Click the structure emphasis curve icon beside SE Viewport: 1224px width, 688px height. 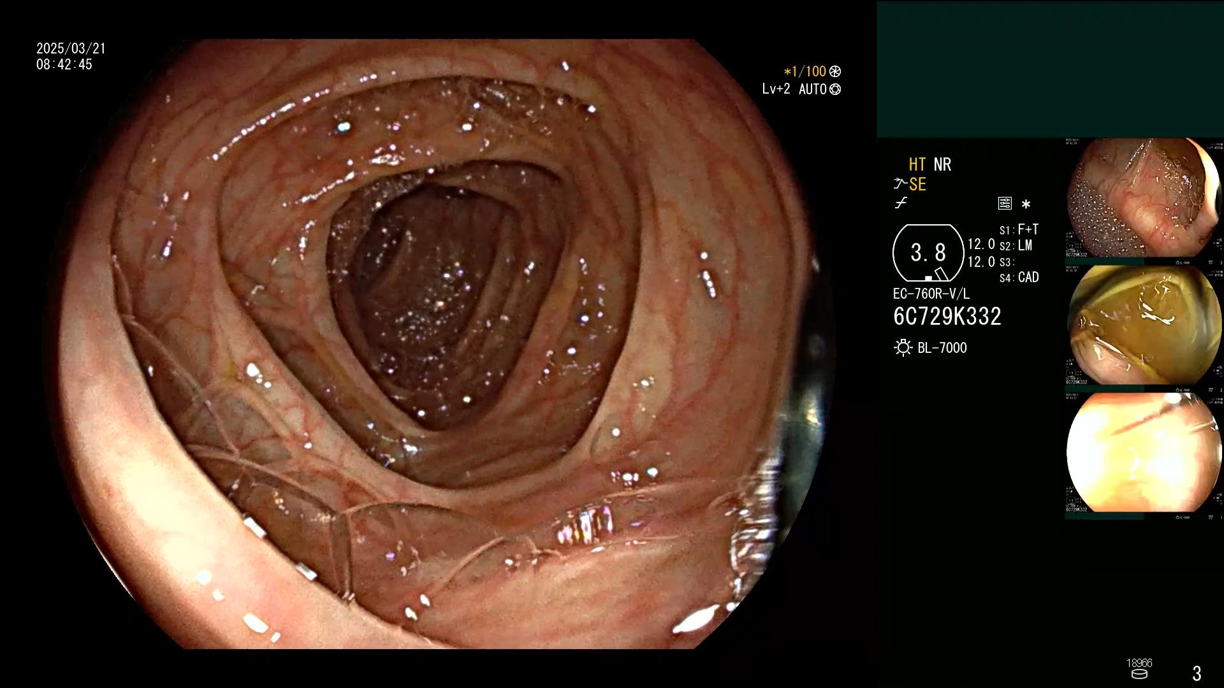(900, 184)
